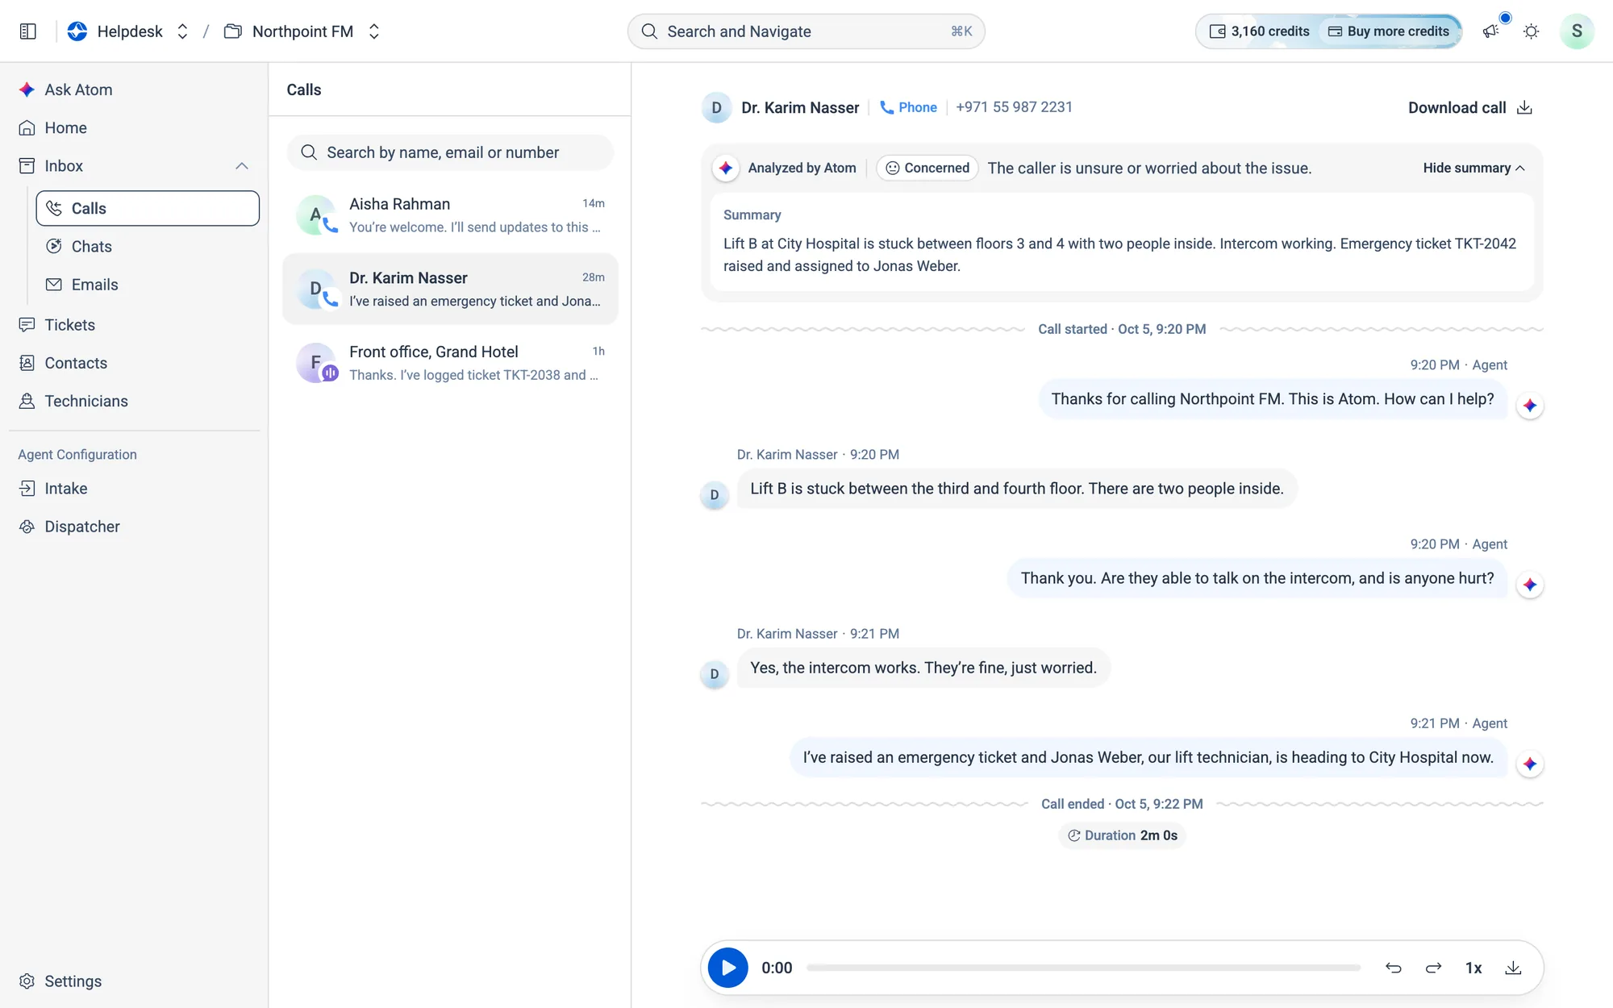Collapse the Inbox section chevron
This screenshot has width=1613, height=1008.
tap(241, 166)
